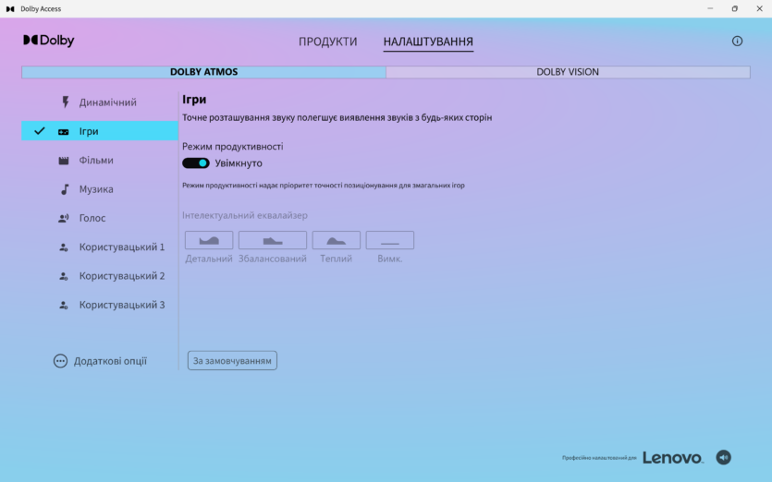Screen dimensions: 772x482
Task: Click the За замовчуванням button
Action: pyautogui.click(x=232, y=360)
